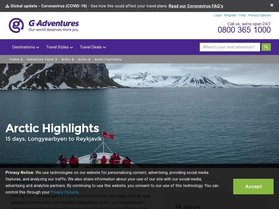Click the warning triangle icon in banner

click(7, 6)
